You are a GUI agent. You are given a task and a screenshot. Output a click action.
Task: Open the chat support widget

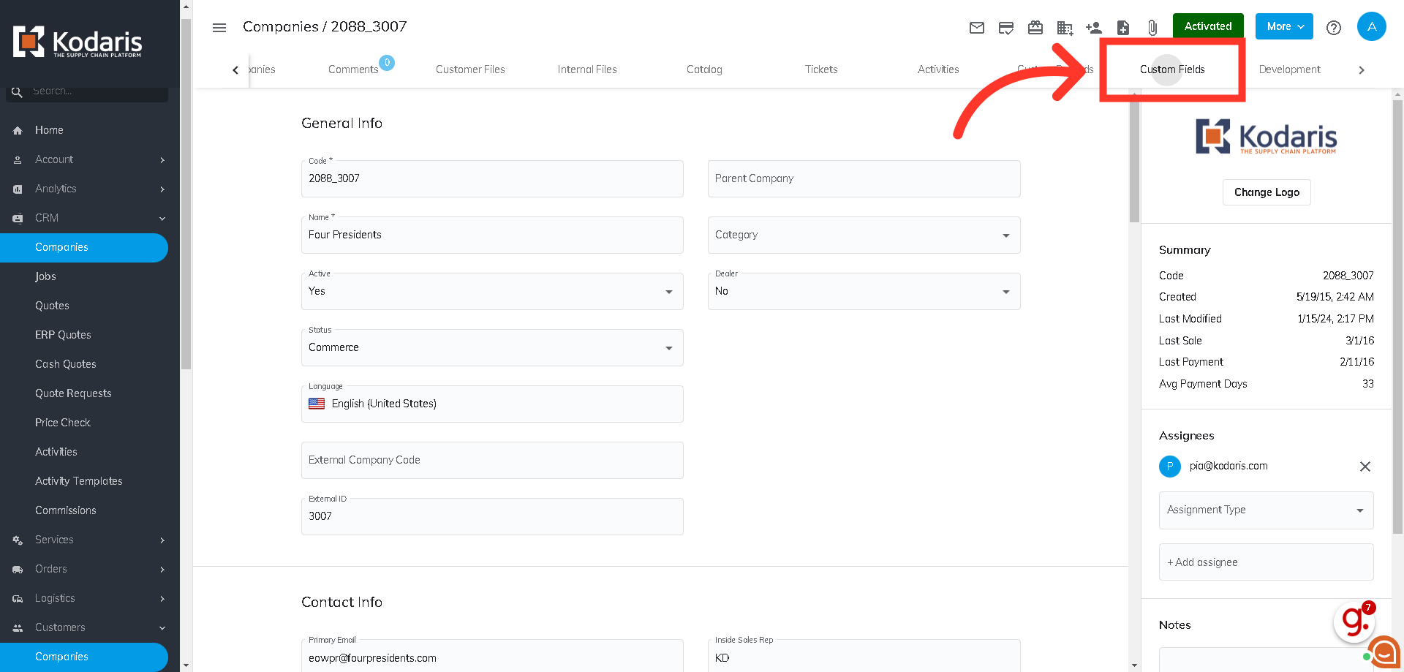point(1384,652)
